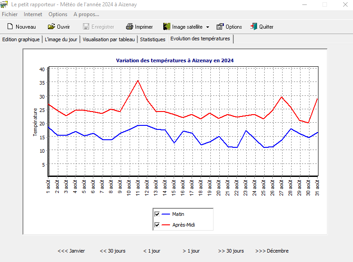The width and height of the screenshot is (353, 262).
Task: Go forward 30 jours
Action: tap(231, 251)
